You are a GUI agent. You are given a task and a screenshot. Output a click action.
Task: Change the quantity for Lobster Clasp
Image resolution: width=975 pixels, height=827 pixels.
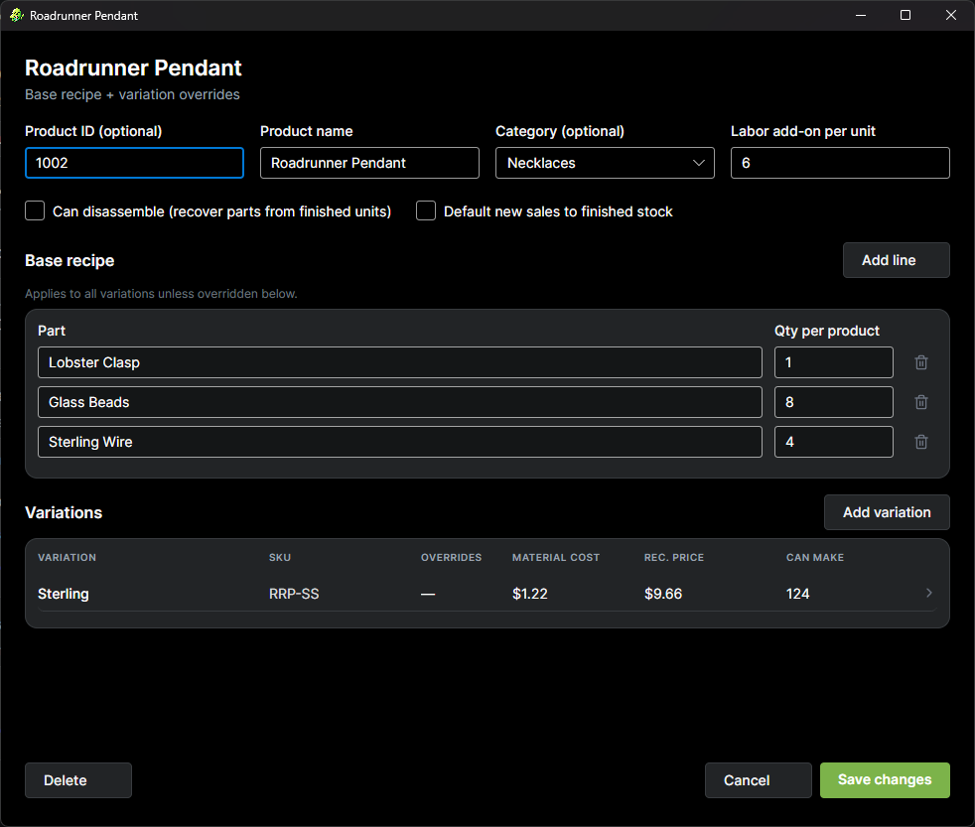point(833,362)
